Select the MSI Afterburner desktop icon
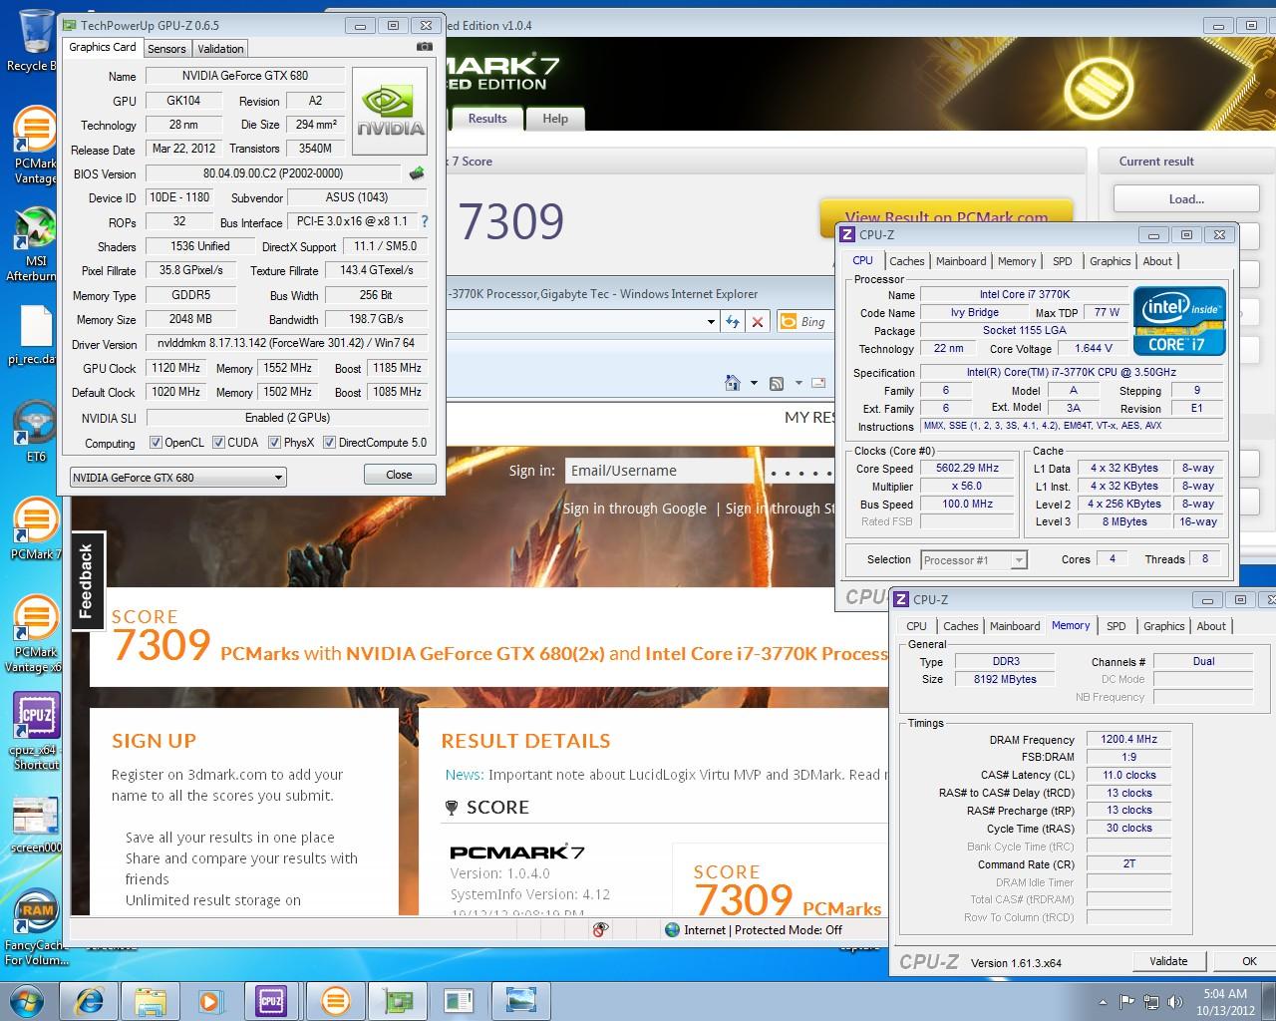The height and width of the screenshot is (1021, 1276). tap(34, 244)
